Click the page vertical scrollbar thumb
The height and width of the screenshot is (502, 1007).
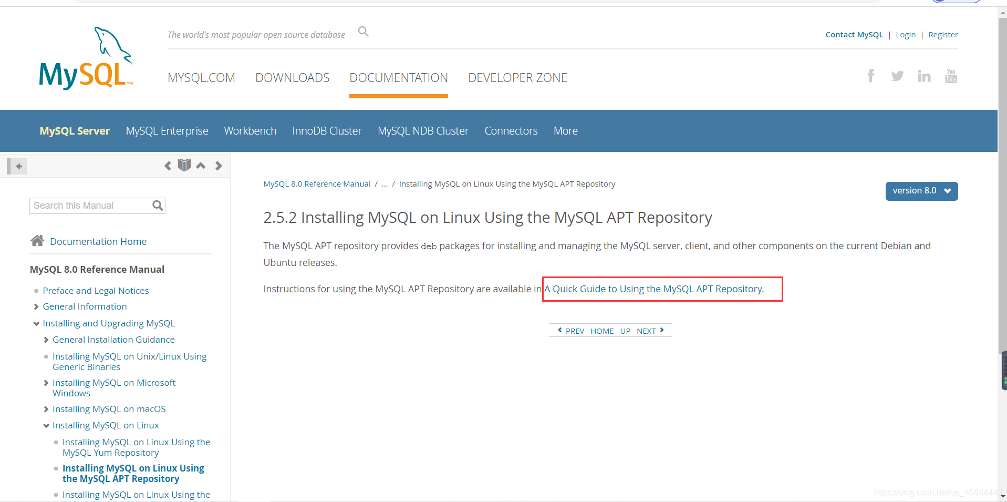click(1002, 187)
